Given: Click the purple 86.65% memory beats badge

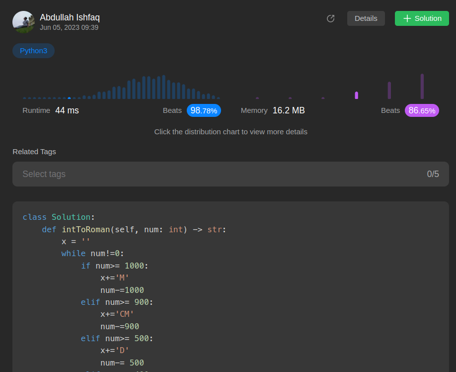Looking at the screenshot, I should [x=422, y=110].
